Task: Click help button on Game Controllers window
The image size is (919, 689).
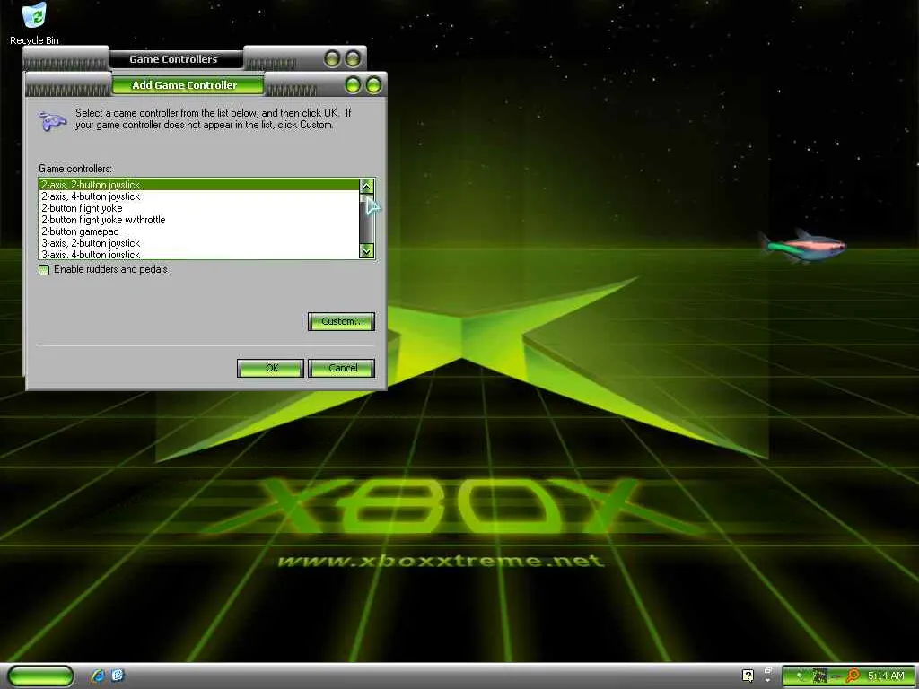Action: tap(332, 58)
